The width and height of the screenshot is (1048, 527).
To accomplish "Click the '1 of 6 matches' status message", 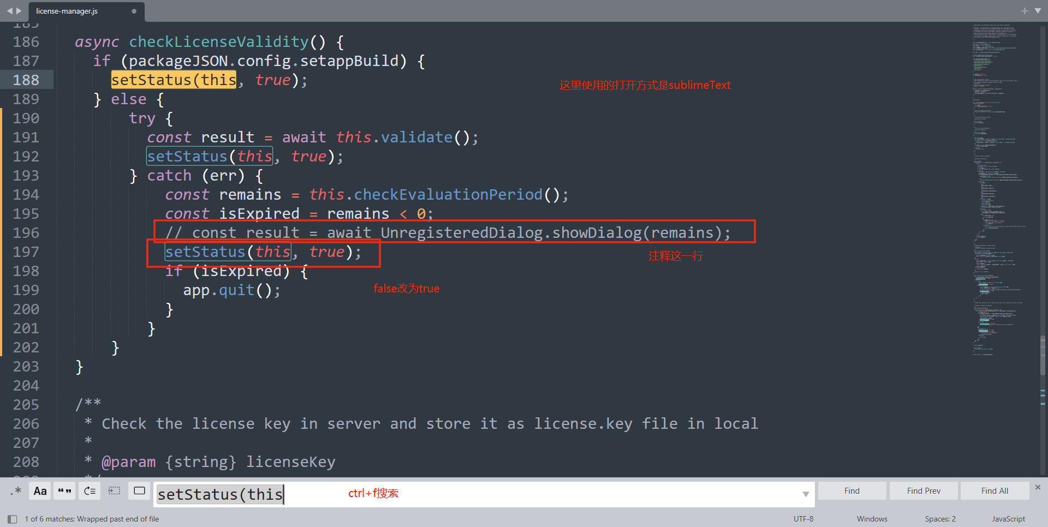I will pos(92,519).
